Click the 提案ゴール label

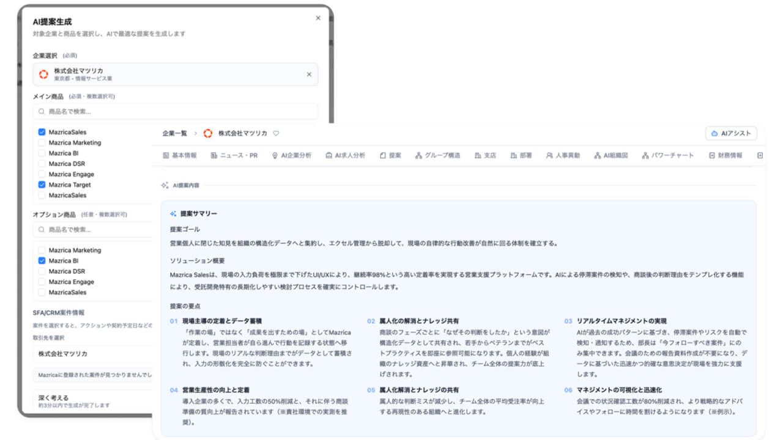(186, 229)
